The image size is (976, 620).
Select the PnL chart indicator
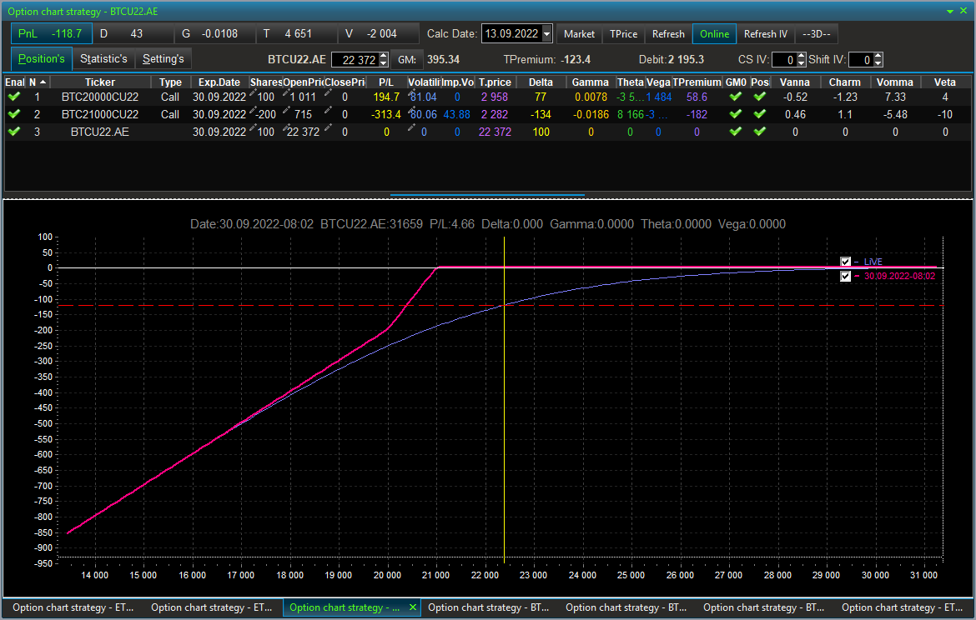(x=51, y=33)
